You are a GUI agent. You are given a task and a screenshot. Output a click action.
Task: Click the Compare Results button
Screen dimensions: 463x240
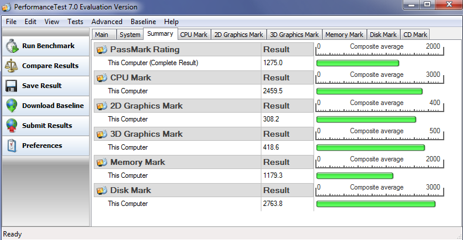(46, 66)
